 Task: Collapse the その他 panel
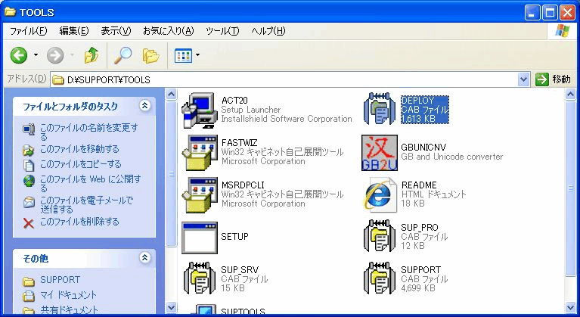point(144,257)
